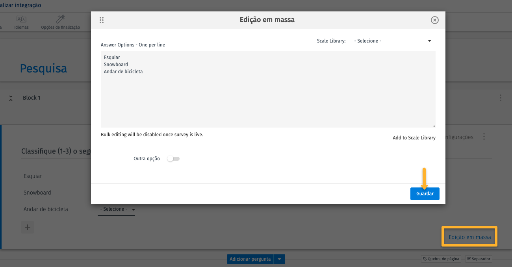Collapse Block 1 with chevron icon

click(x=11, y=98)
